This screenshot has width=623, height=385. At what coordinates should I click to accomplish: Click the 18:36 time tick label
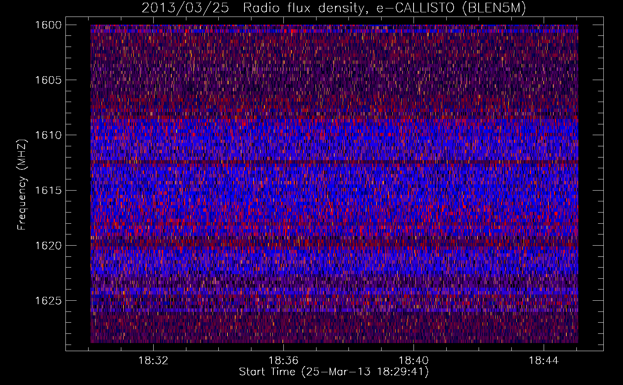click(x=283, y=360)
